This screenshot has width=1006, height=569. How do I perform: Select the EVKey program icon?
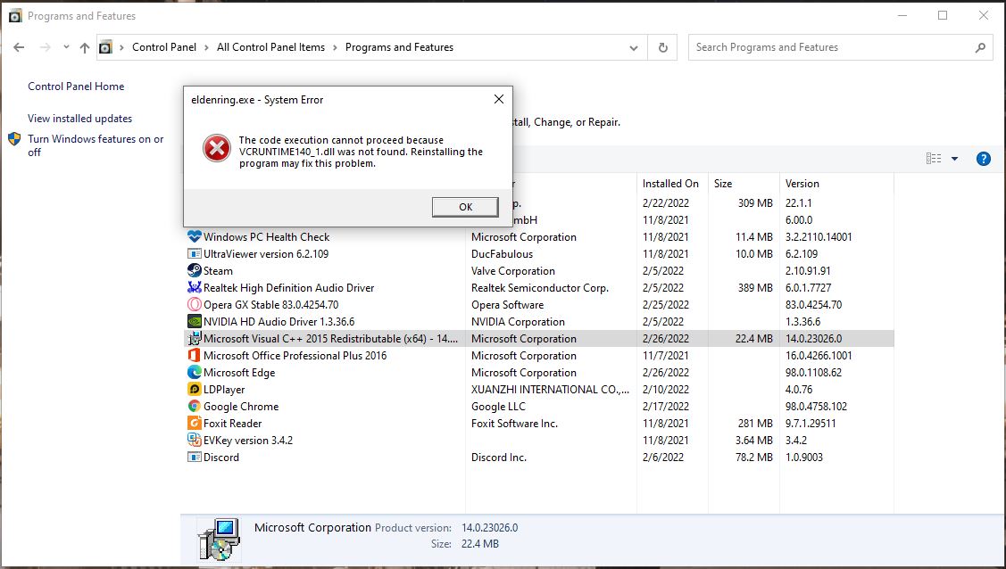[195, 440]
